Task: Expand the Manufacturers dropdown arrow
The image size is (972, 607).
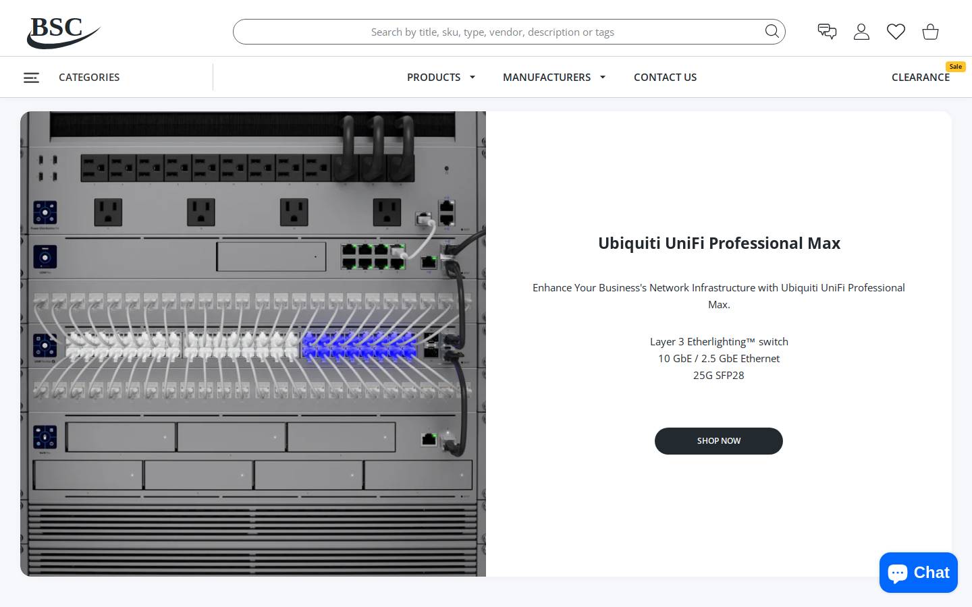Action: [603, 77]
